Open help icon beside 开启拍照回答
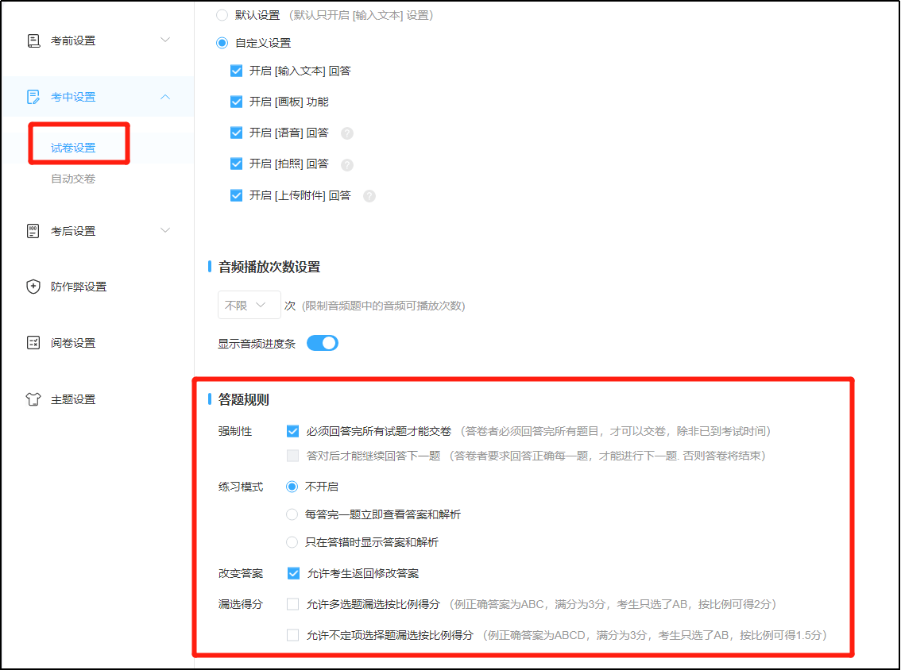Screen dimensions: 901x670 point(347,164)
